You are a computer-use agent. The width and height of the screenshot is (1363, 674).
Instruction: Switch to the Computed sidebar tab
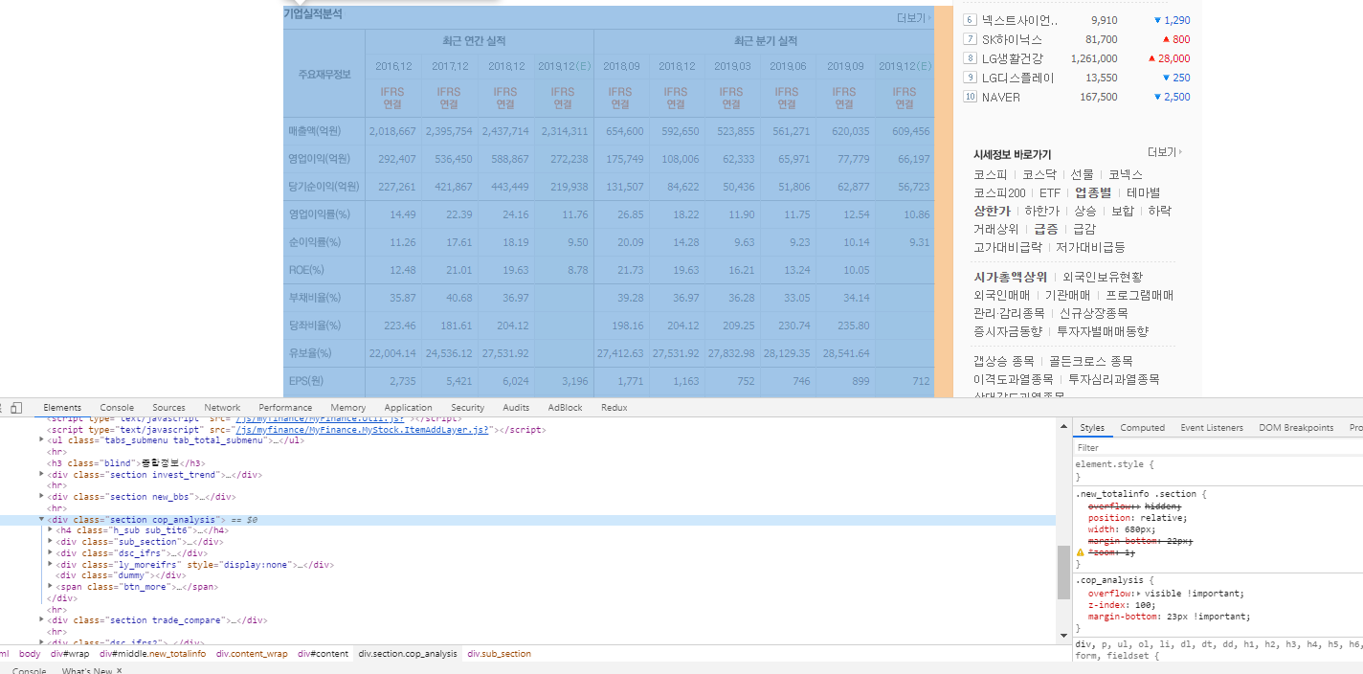tap(1143, 428)
